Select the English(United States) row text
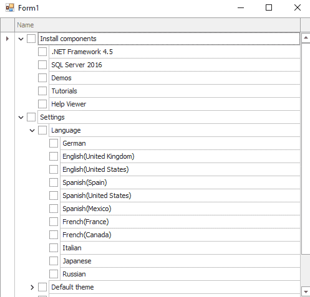Viewport: 310px width, 297px height. tap(95, 169)
